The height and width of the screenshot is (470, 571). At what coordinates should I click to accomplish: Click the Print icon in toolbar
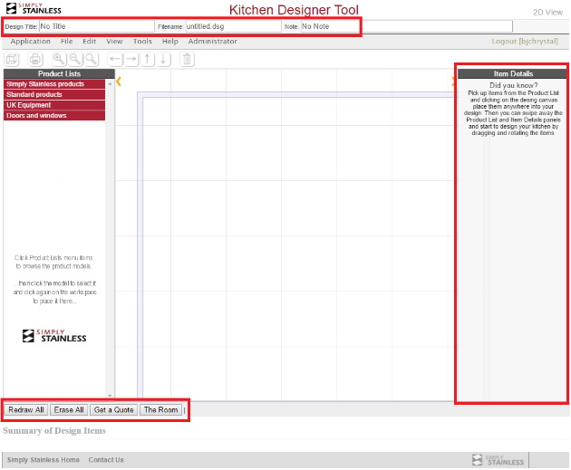point(35,59)
